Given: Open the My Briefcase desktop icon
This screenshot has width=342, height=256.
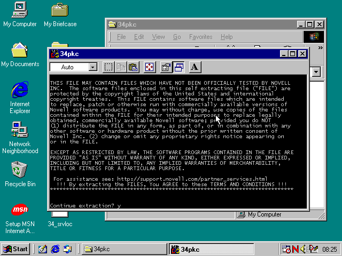Looking at the screenshot, I should [x=60, y=15].
